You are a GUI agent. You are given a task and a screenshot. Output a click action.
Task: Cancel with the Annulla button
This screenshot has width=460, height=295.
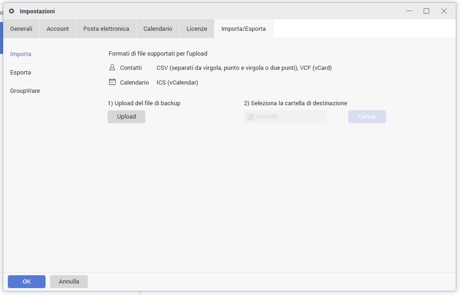pos(69,281)
